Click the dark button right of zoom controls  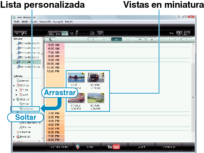100,34
